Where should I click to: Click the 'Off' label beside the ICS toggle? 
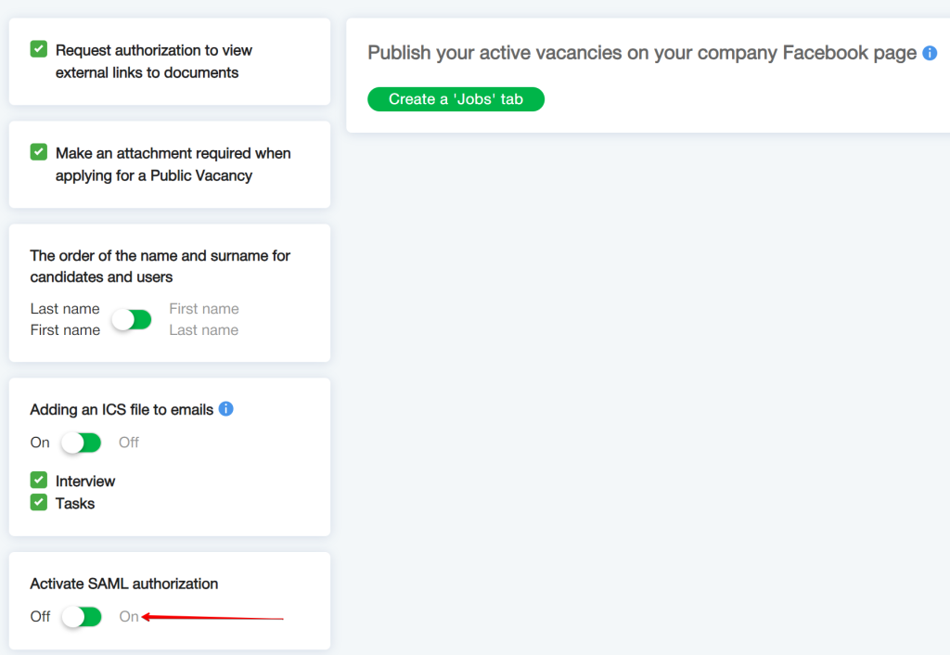click(128, 443)
